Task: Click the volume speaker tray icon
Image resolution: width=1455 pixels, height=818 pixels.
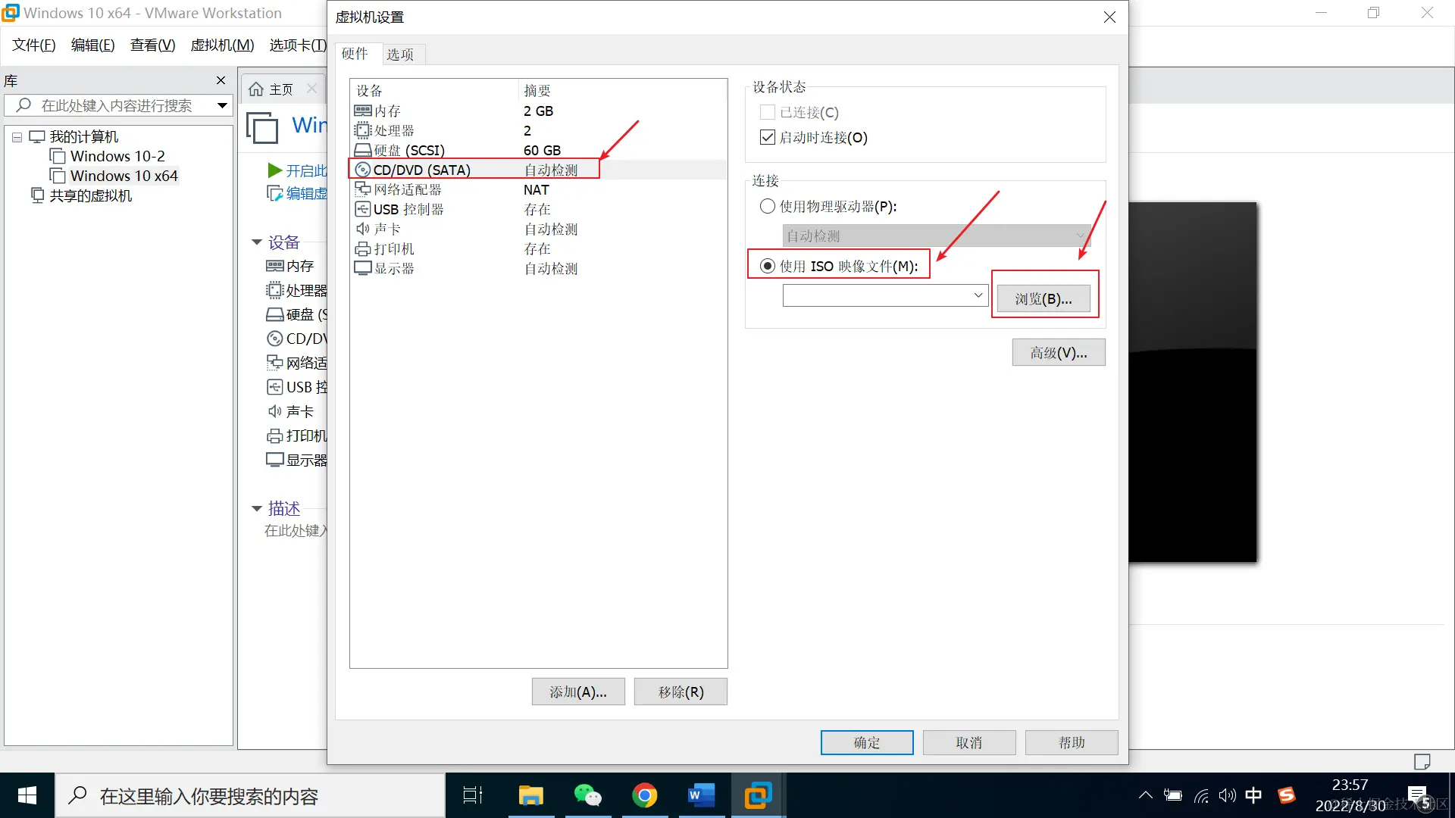Action: coord(1227,795)
